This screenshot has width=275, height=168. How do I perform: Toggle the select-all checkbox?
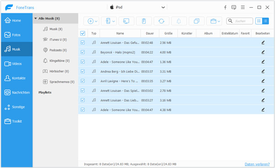(82, 33)
